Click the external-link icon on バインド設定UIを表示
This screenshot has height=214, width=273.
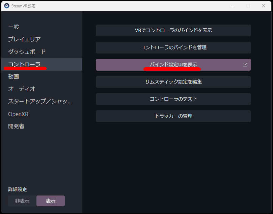tap(244, 65)
